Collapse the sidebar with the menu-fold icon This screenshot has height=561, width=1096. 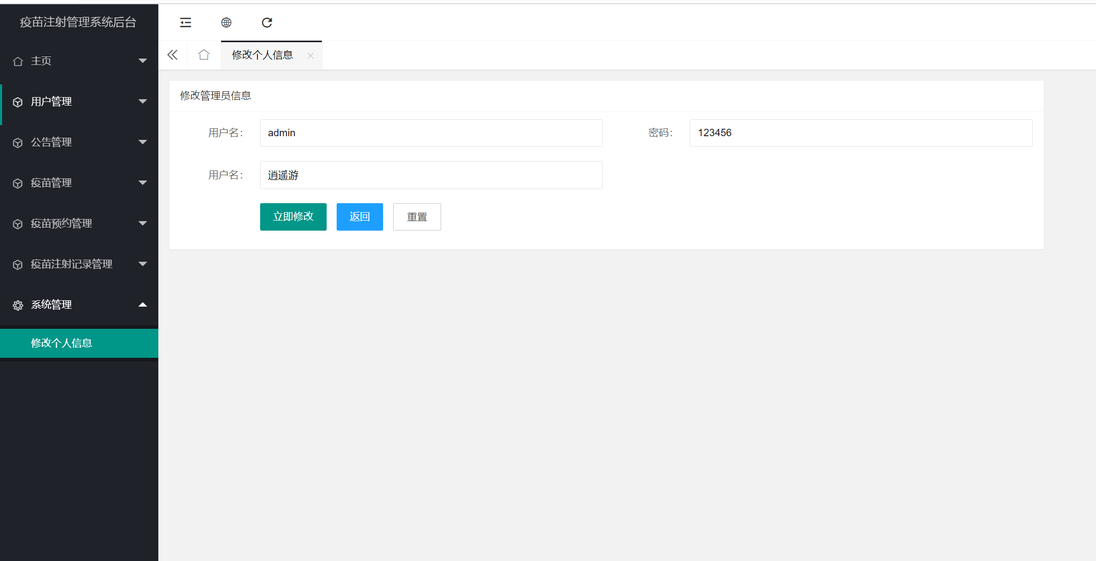pos(185,23)
